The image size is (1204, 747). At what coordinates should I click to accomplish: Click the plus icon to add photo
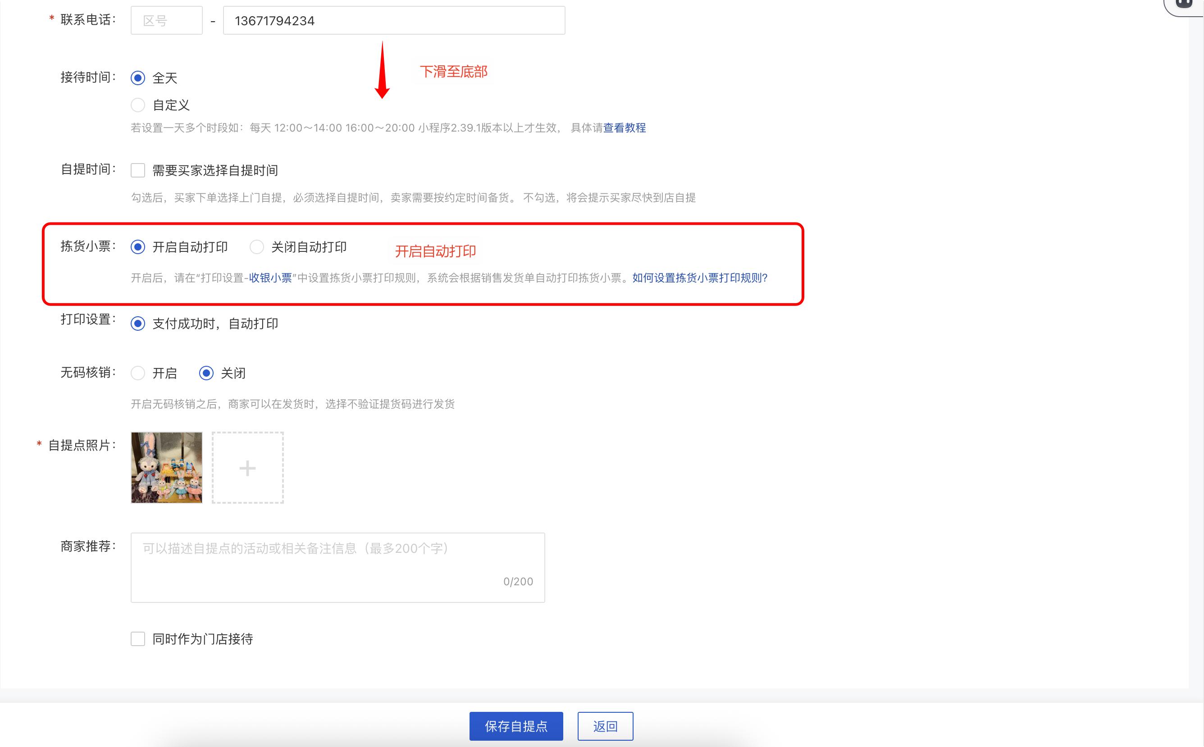247,468
